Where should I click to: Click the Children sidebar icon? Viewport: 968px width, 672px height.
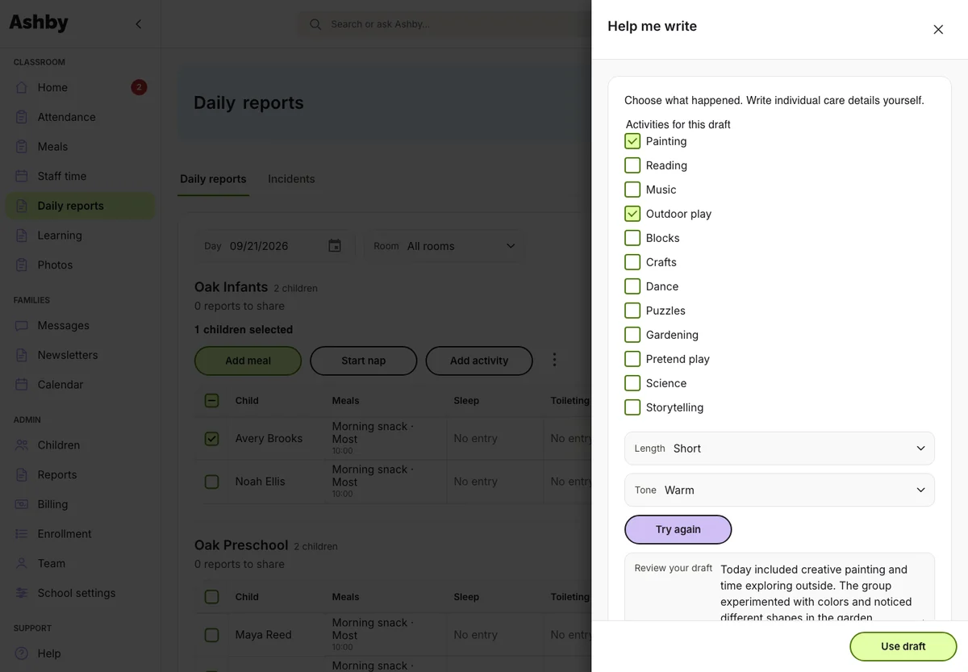point(22,445)
